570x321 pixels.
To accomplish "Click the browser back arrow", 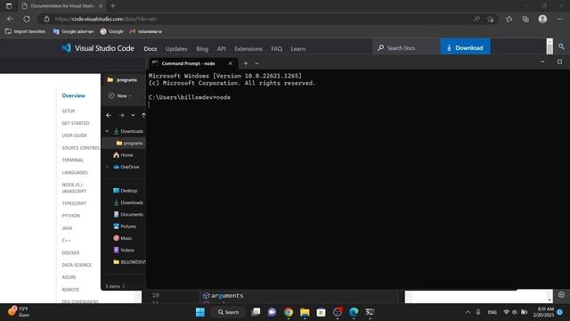I will pyautogui.click(x=10, y=19).
